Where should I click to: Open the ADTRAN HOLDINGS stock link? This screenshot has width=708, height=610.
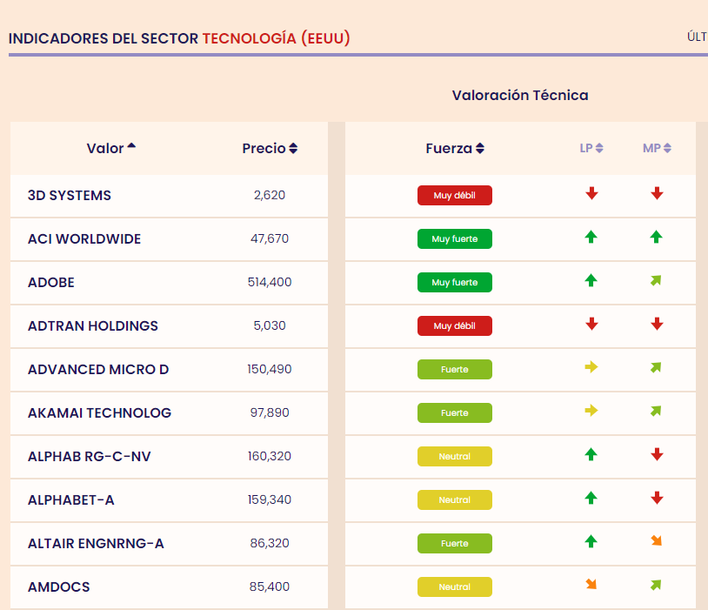pos(93,325)
